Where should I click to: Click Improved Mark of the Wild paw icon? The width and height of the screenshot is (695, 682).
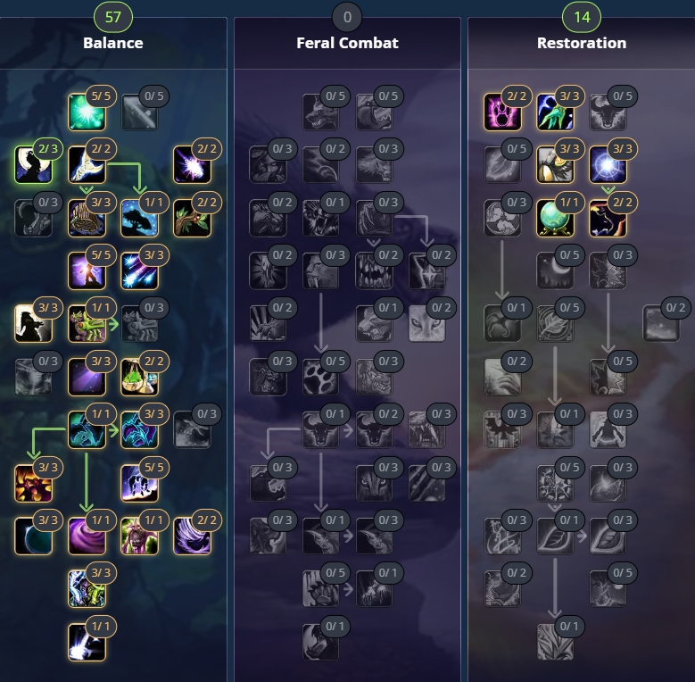click(502, 112)
